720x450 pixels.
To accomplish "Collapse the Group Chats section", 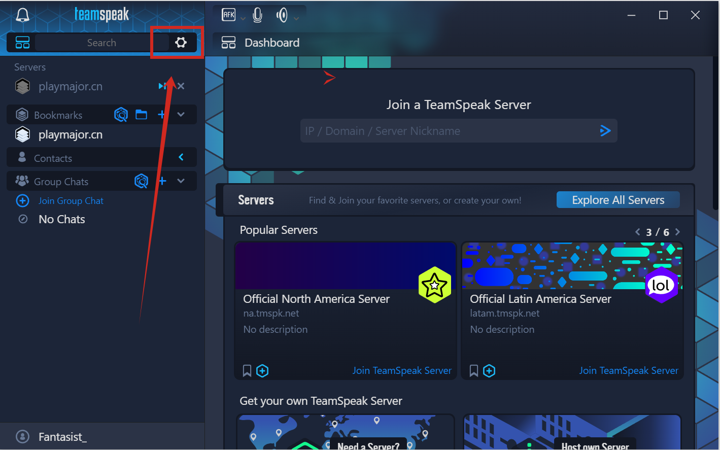I will point(181,181).
